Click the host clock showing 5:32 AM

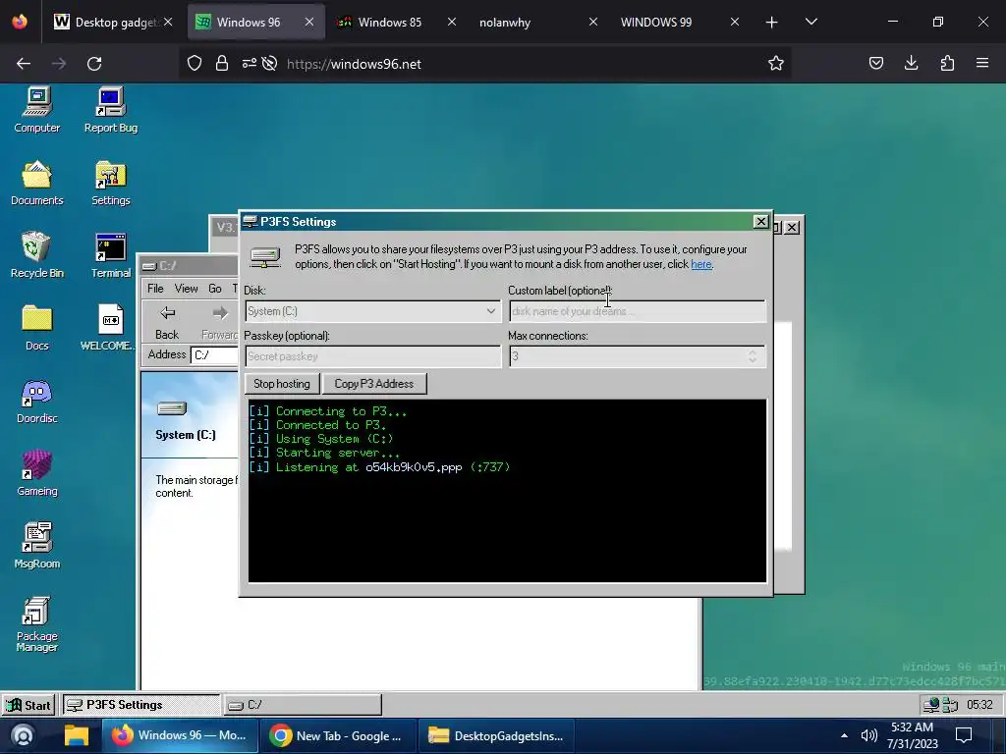pos(913,735)
